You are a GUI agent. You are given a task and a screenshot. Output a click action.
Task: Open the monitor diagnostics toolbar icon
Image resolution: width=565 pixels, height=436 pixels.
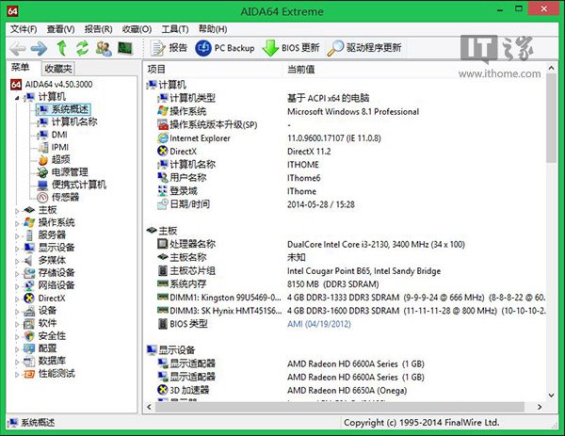pyautogui.click(x=125, y=48)
